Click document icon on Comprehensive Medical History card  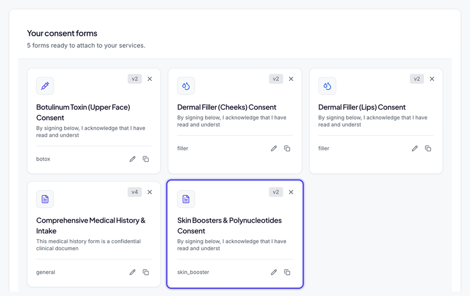45,199
